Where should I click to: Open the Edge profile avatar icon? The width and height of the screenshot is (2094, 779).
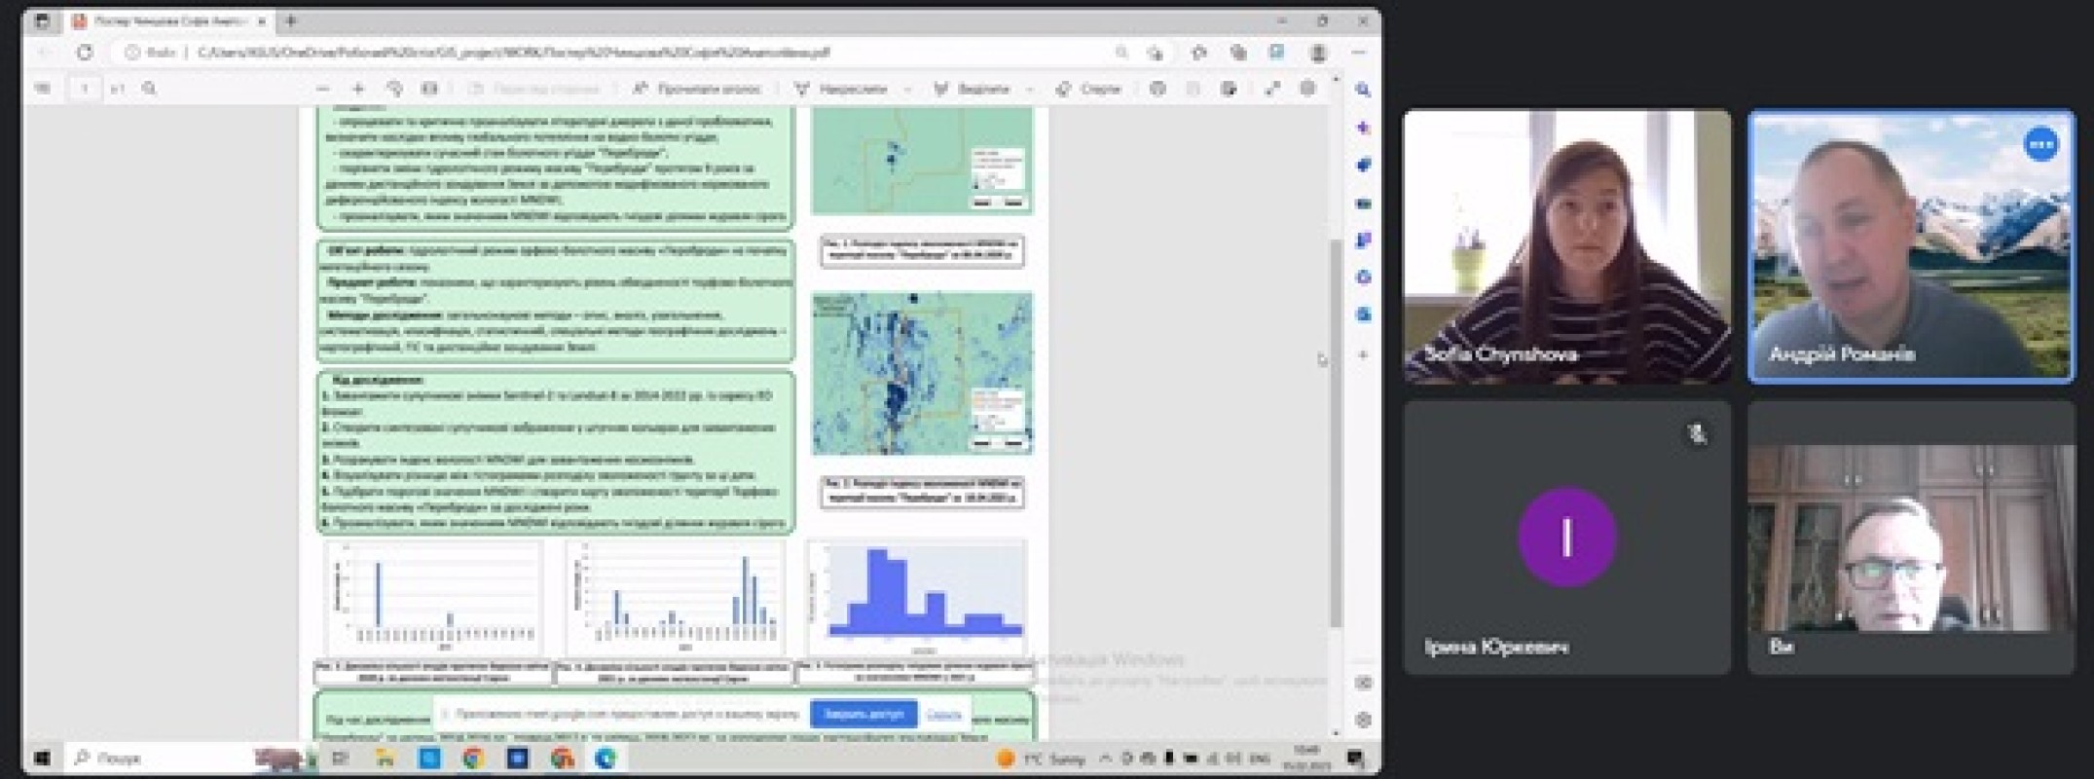click(1318, 53)
